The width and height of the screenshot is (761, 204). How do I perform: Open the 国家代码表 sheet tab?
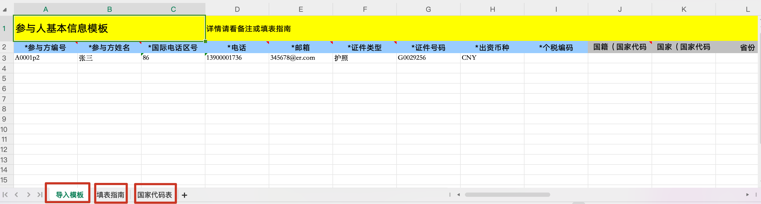tap(154, 195)
